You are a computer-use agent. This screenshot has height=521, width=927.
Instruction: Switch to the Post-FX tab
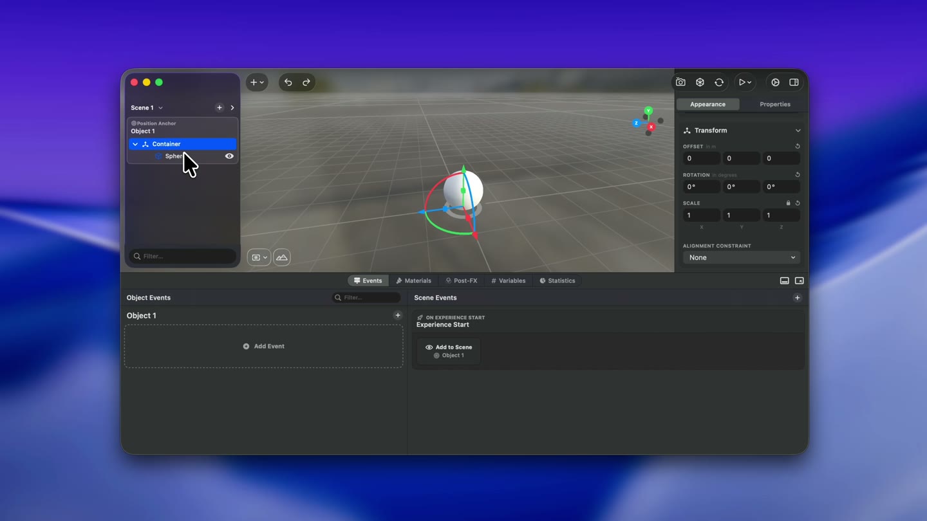pyautogui.click(x=462, y=281)
